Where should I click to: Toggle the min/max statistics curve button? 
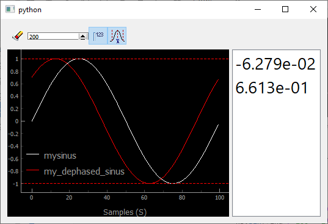coord(117,36)
